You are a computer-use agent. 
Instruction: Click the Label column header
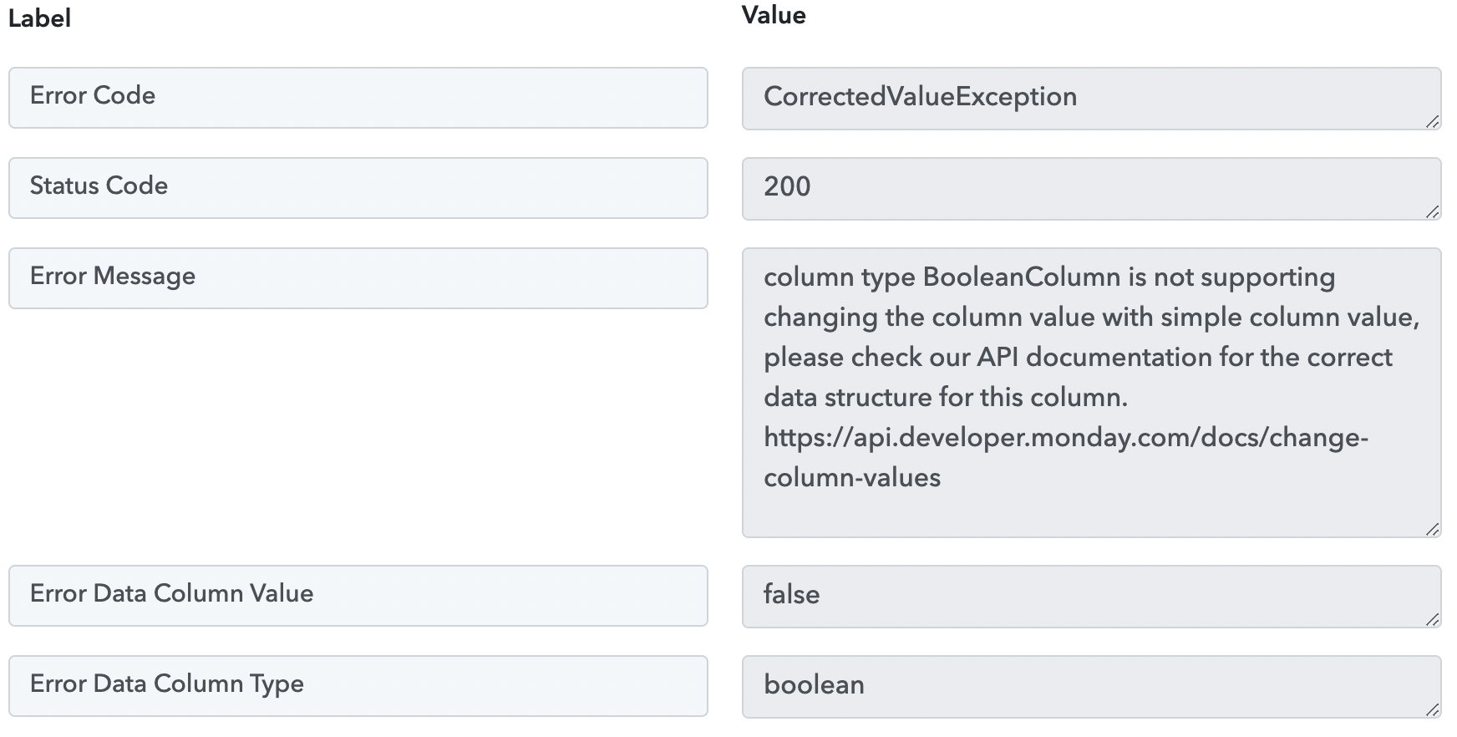pyautogui.click(x=39, y=18)
